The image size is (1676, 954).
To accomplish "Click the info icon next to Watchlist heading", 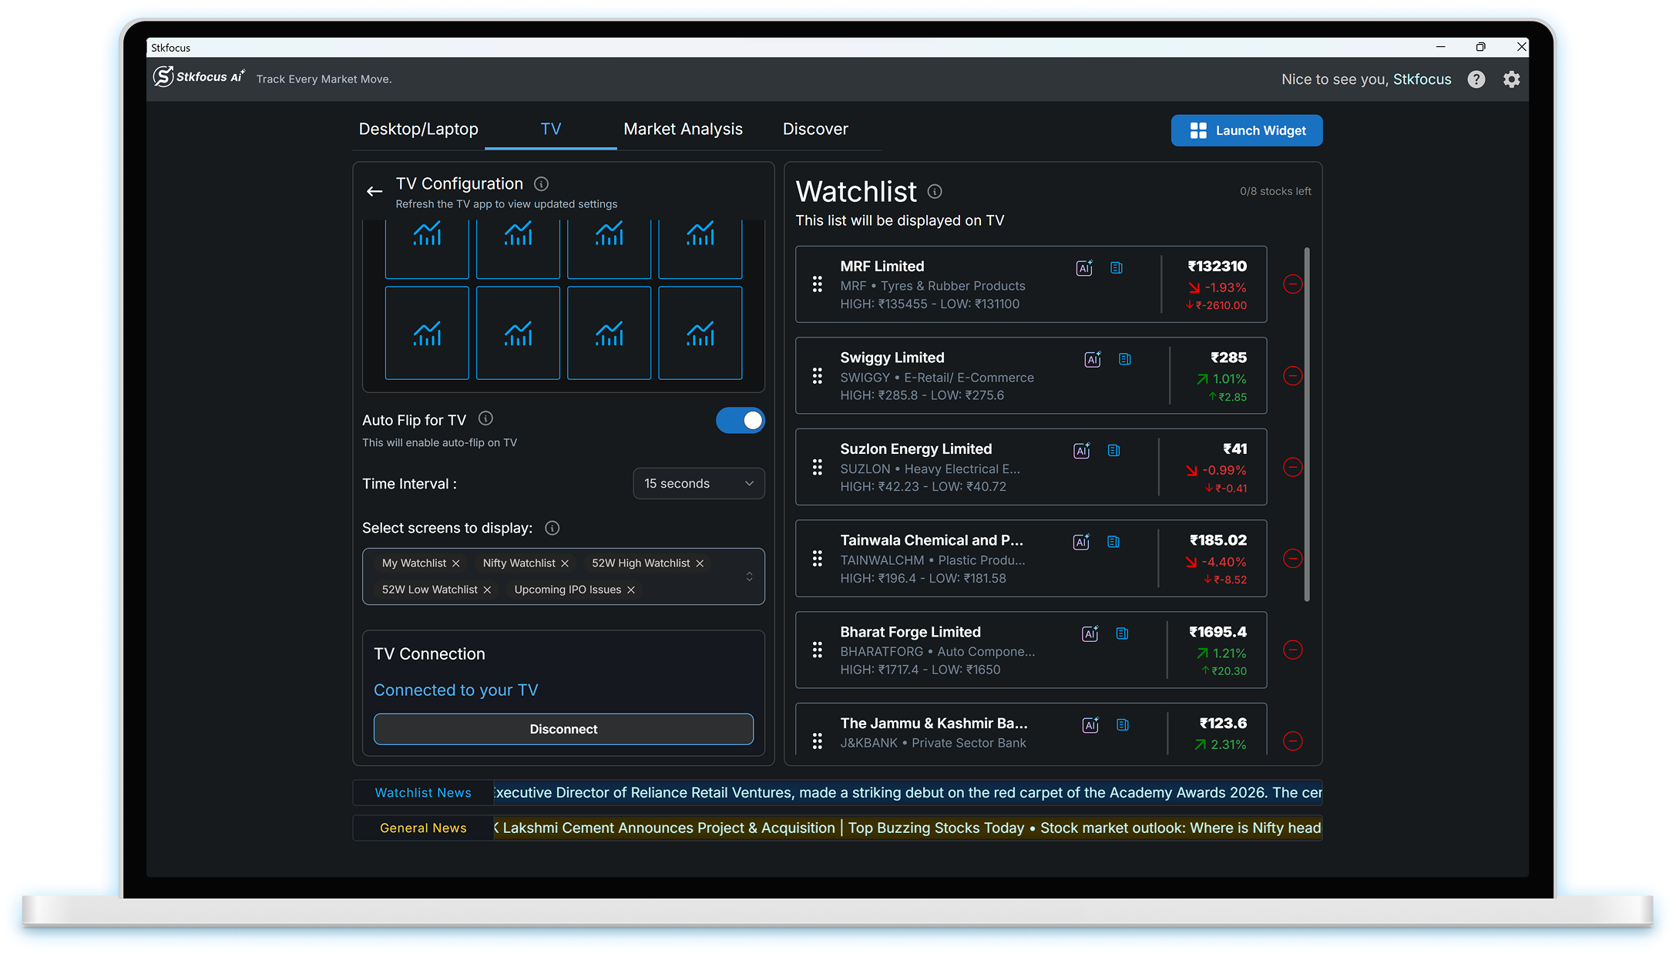I will [x=935, y=191].
